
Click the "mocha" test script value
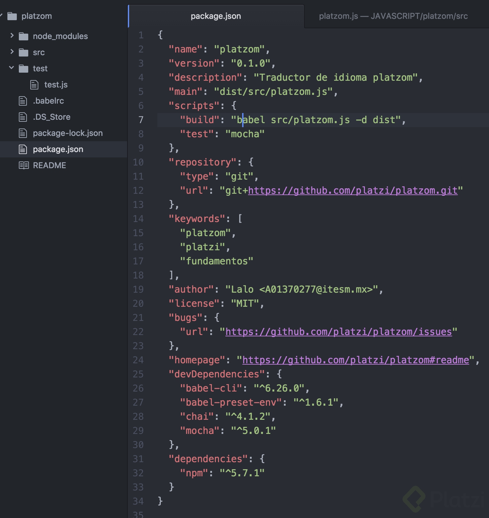(245, 134)
